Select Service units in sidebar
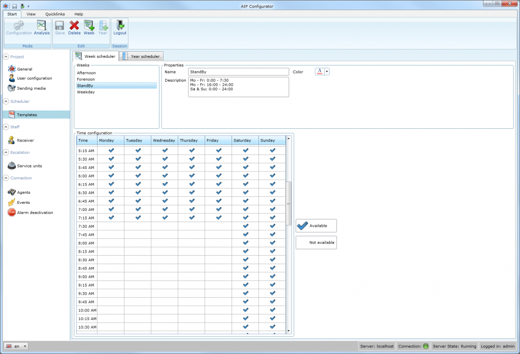The height and width of the screenshot is (354, 520). (x=29, y=166)
